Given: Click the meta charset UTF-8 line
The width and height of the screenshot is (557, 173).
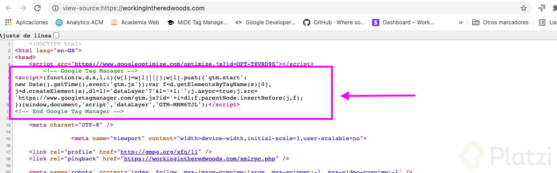Looking at the screenshot, I should (x=71, y=125).
